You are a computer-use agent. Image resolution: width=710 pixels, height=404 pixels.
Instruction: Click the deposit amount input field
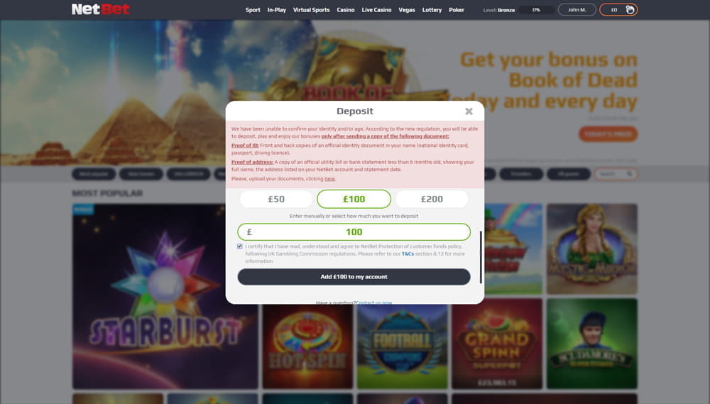354,232
